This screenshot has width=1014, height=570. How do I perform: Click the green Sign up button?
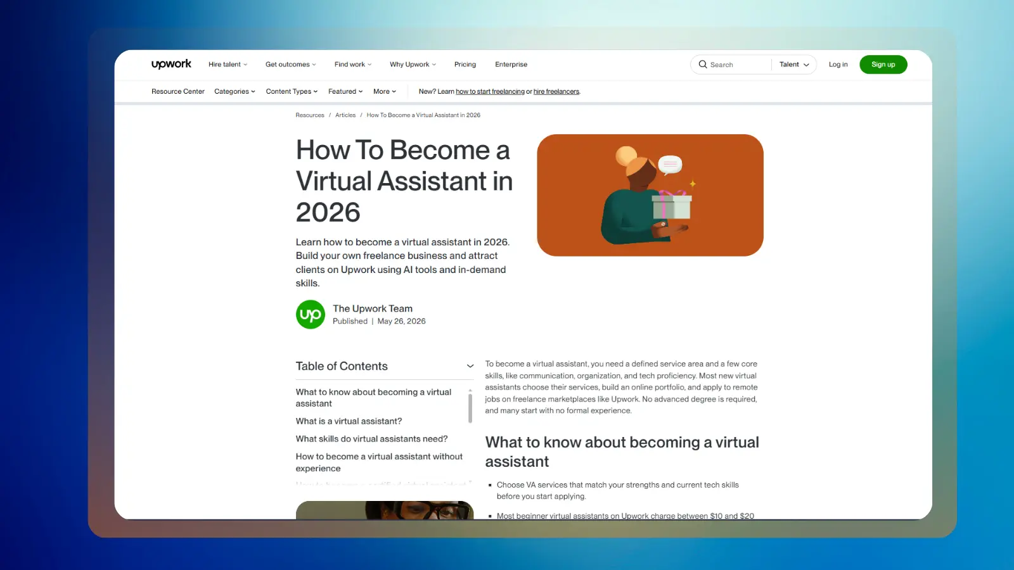click(x=883, y=65)
